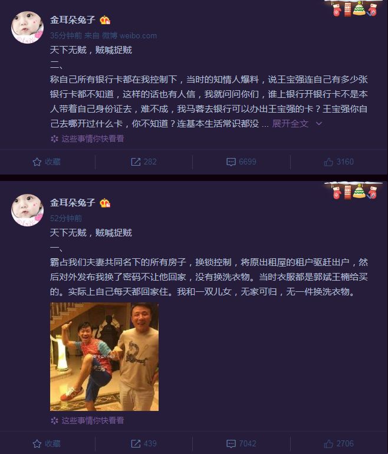Open the 这些事情你快看看 topic on second post
Image resolution: width=388 pixels, height=454 pixels.
point(93,420)
